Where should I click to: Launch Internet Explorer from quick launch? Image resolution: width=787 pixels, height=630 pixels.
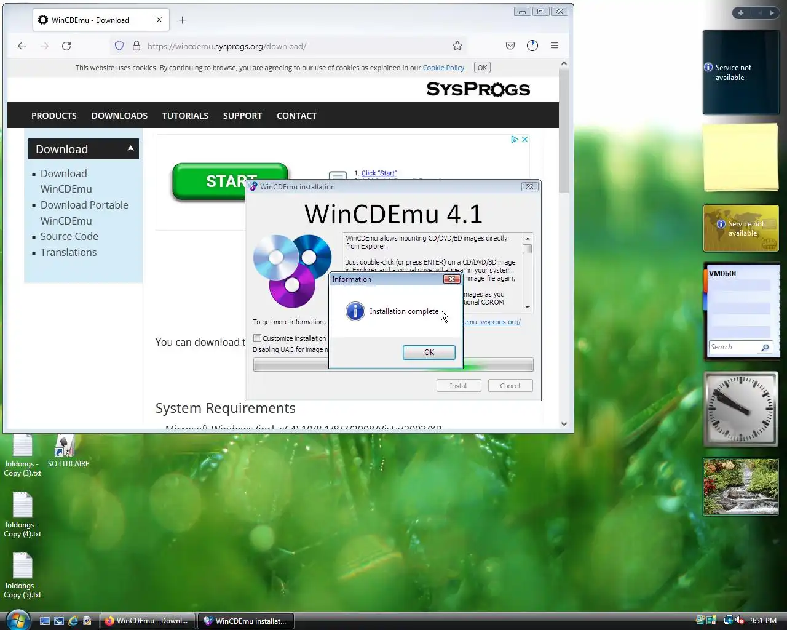(x=73, y=621)
